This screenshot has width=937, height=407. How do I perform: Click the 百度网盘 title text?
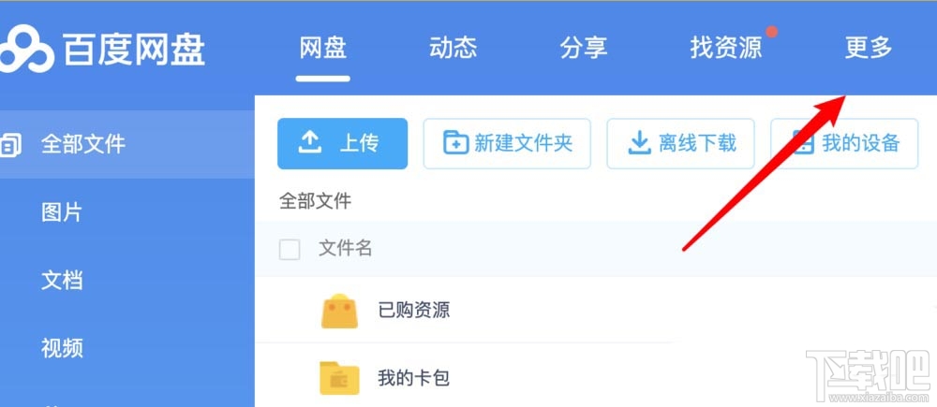(x=134, y=50)
